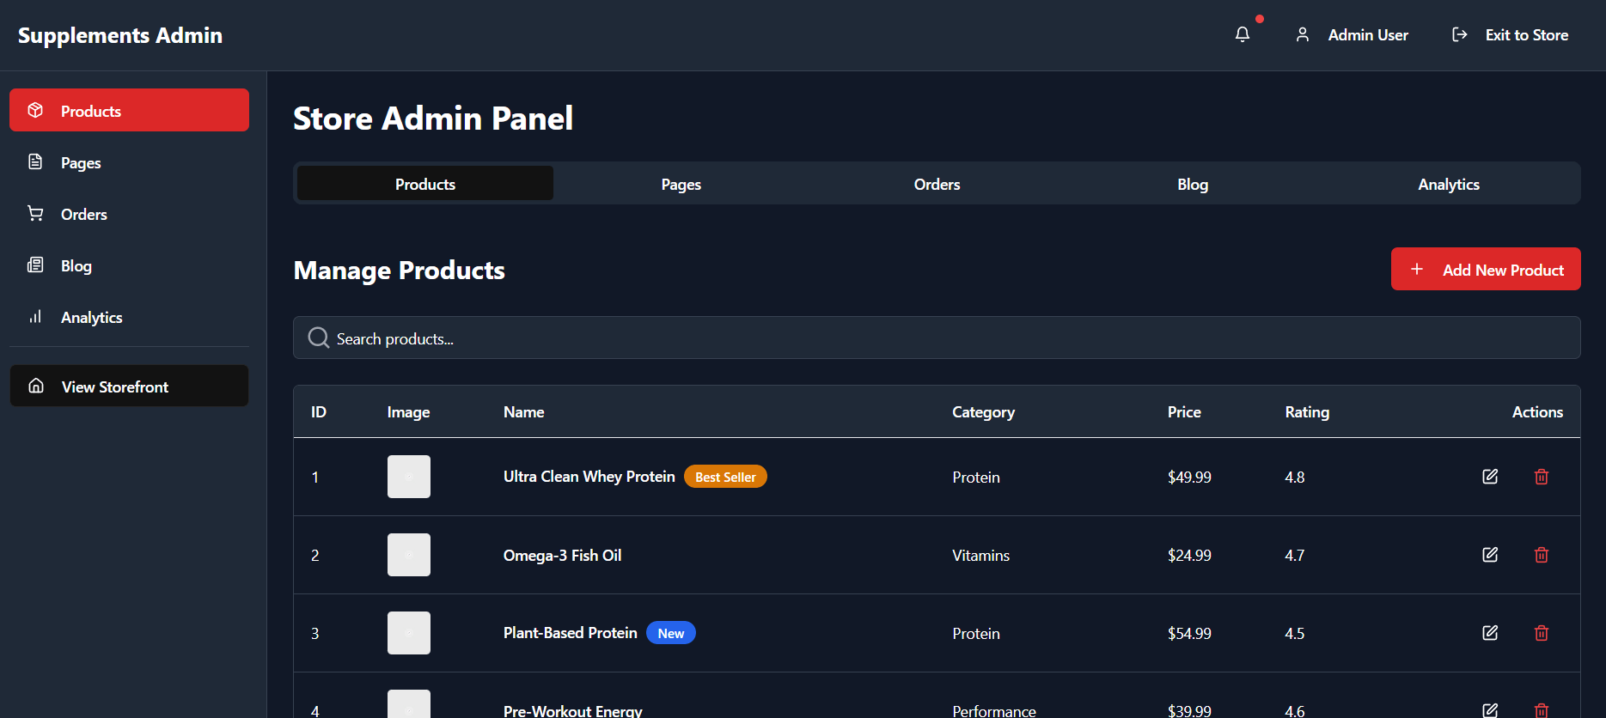Screen dimensions: 1606x718
Task: Click Exit to Store link
Action: (1510, 35)
